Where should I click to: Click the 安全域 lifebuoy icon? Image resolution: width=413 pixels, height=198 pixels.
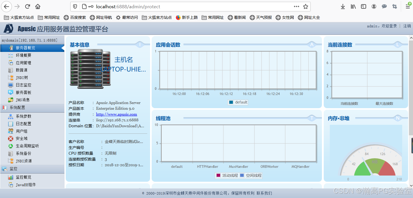[11, 139]
